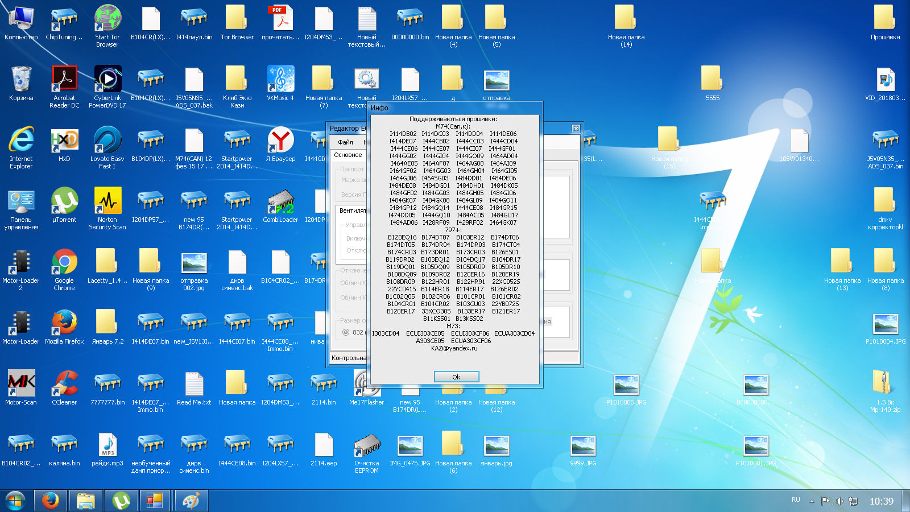The image size is (910, 512).
Task: Open the Корзина recycle bin
Action: [21, 84]
